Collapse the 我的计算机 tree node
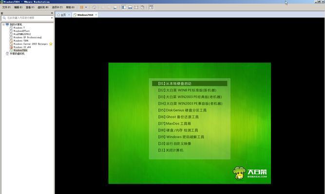Image resolution: width=325 pixels, height=194 pixels. point(3,24)
